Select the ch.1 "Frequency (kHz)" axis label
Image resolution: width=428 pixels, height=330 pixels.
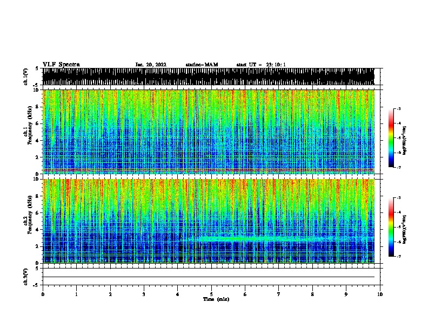tap(30, 125)
